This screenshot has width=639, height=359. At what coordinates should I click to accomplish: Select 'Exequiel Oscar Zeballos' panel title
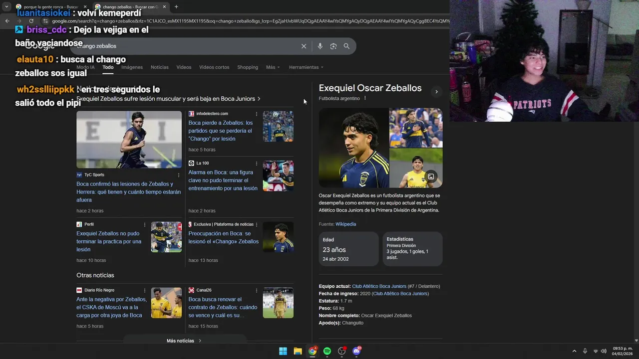tap(370, 88)
